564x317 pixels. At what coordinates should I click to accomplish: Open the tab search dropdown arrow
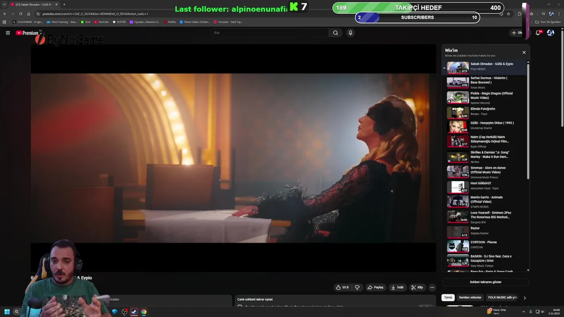point(4,4)
